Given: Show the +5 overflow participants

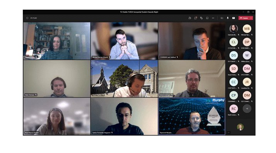Looking at the screenshot, I should click(x=247, y=109).
